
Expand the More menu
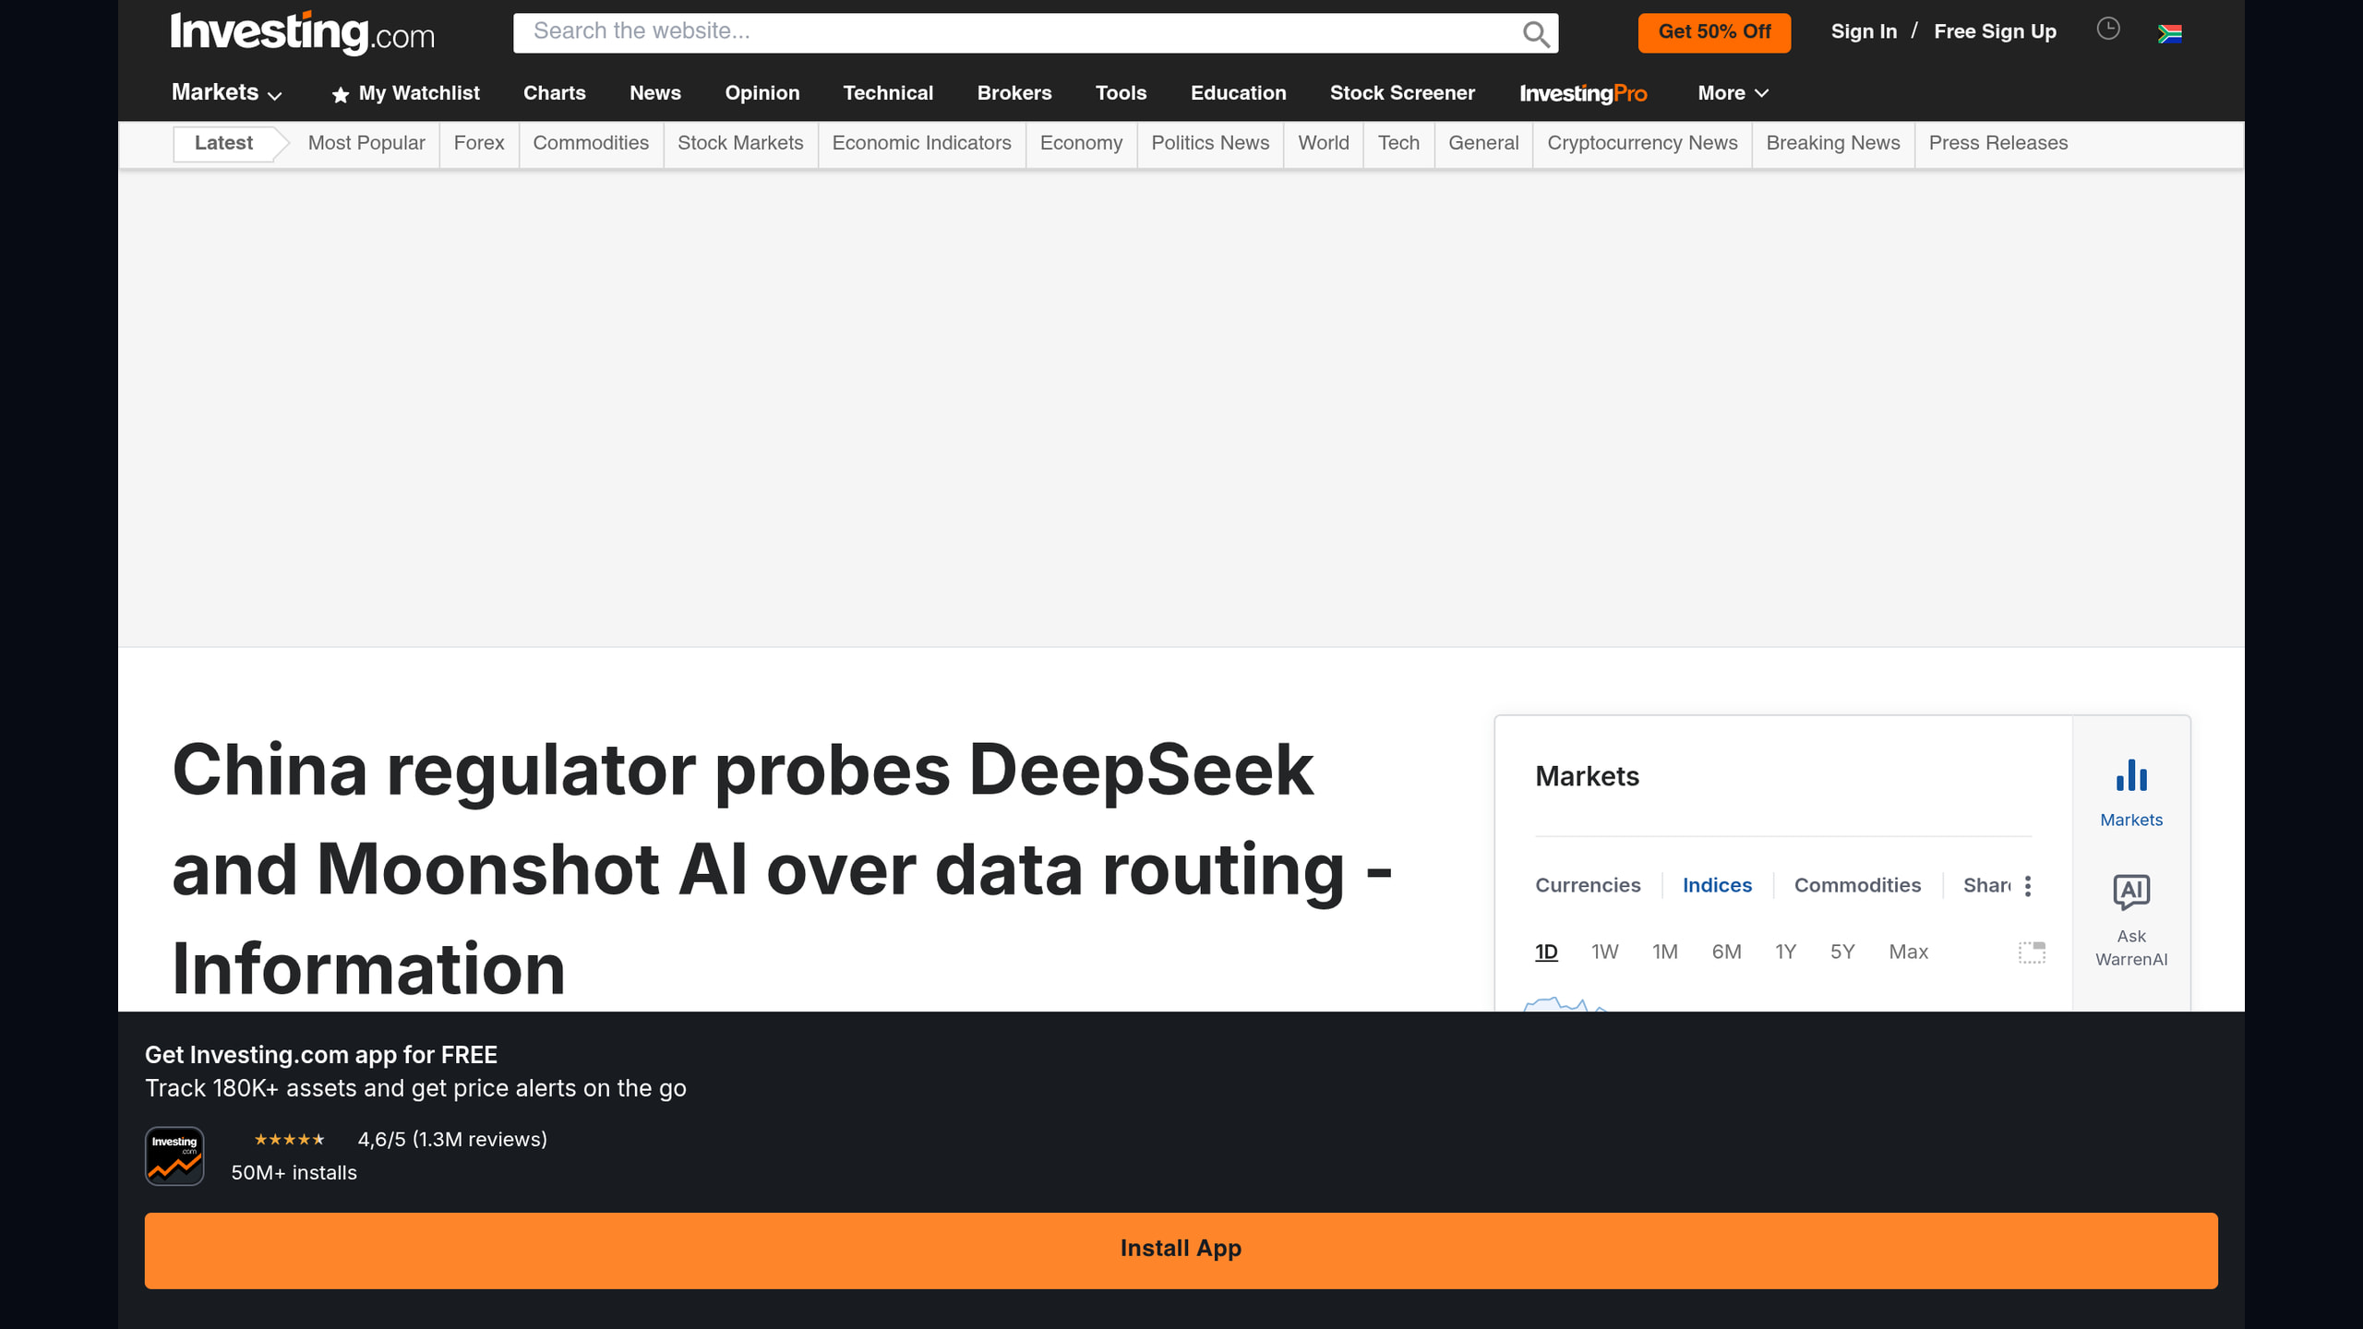click(1733, 93)
